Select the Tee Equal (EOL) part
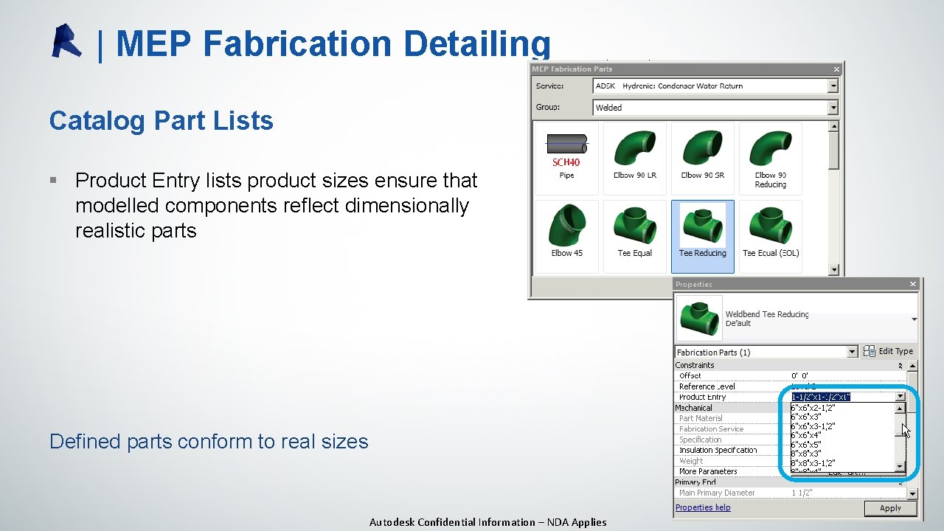 click(770, 236)
